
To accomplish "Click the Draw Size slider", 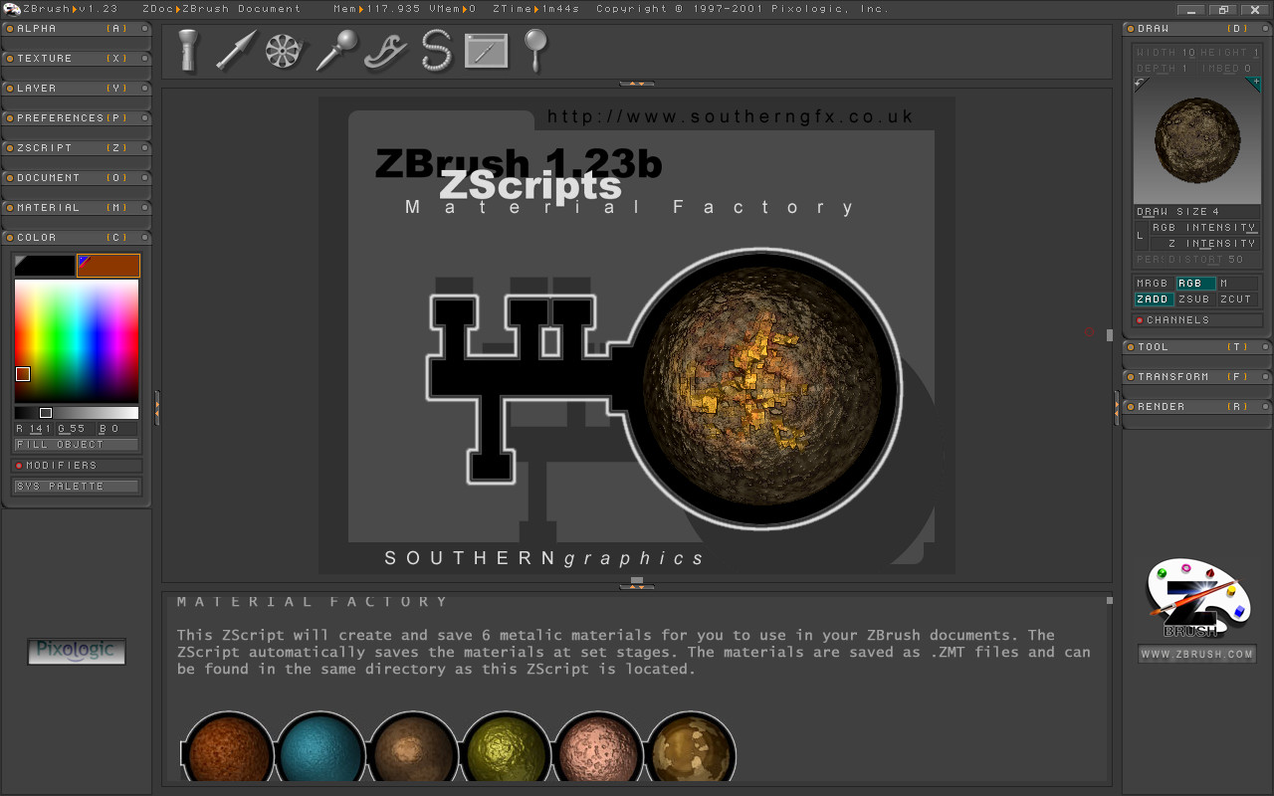I will click(x=1198, y=212).
